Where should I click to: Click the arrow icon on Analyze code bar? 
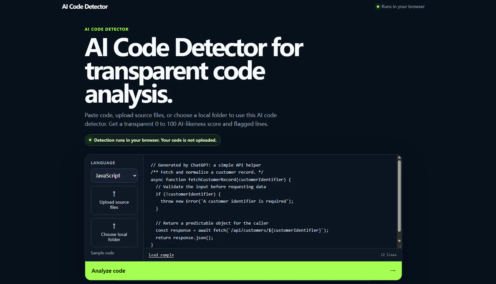[393, 270]
